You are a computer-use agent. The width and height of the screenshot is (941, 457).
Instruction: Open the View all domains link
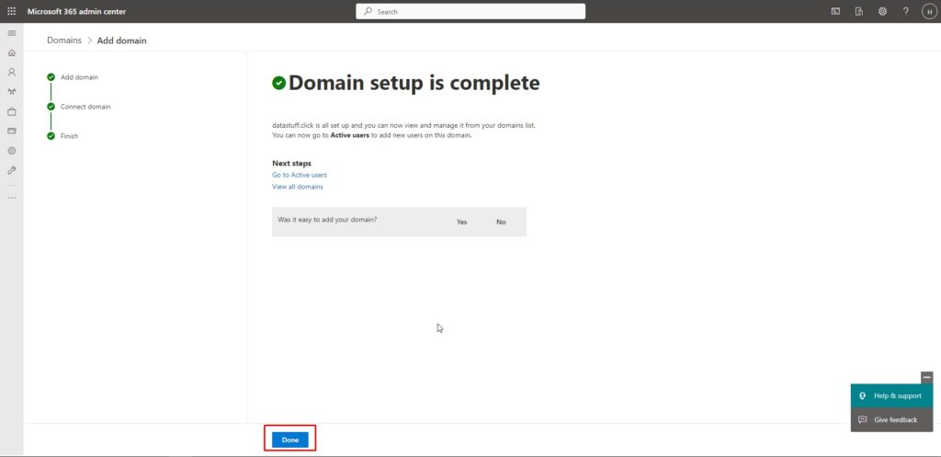(297, 187)
